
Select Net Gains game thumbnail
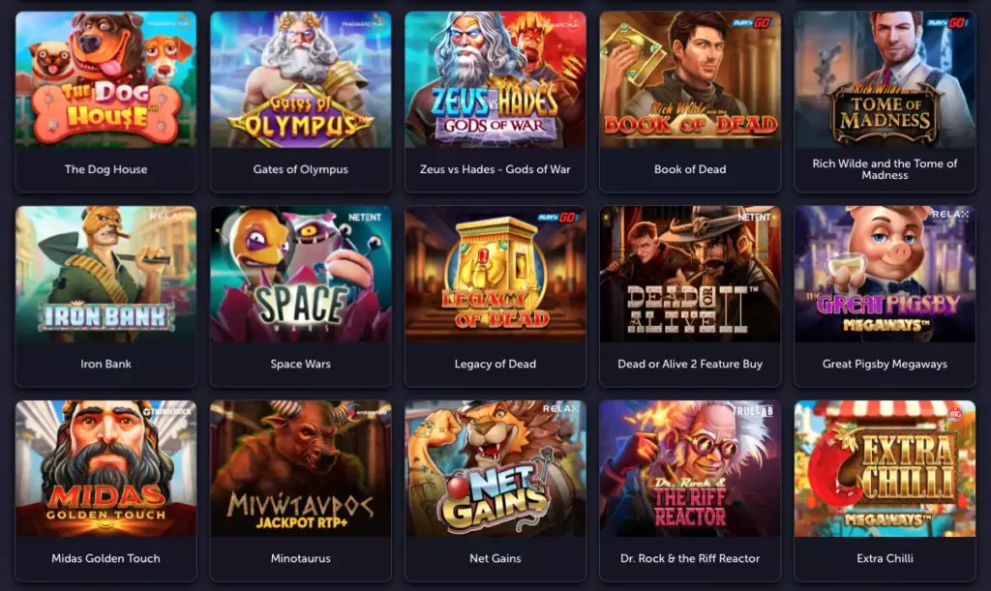coord(495,468)
